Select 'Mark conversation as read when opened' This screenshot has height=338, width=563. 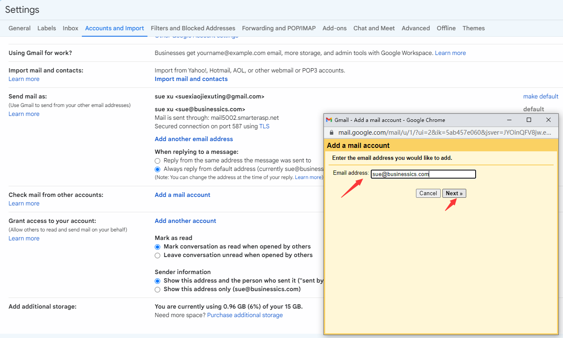coord(158,247)
